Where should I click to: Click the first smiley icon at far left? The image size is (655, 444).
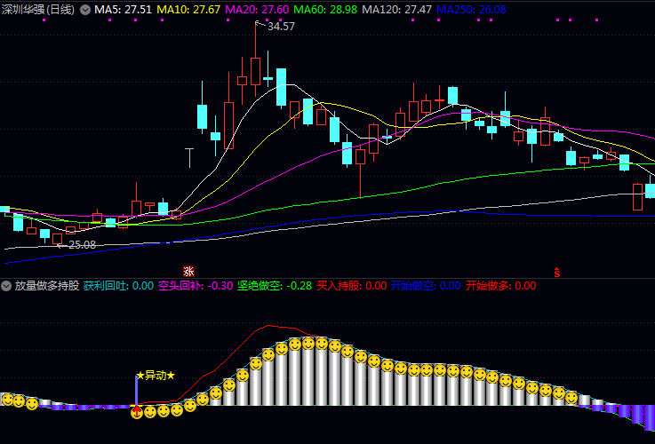click(x=6, y=400)
